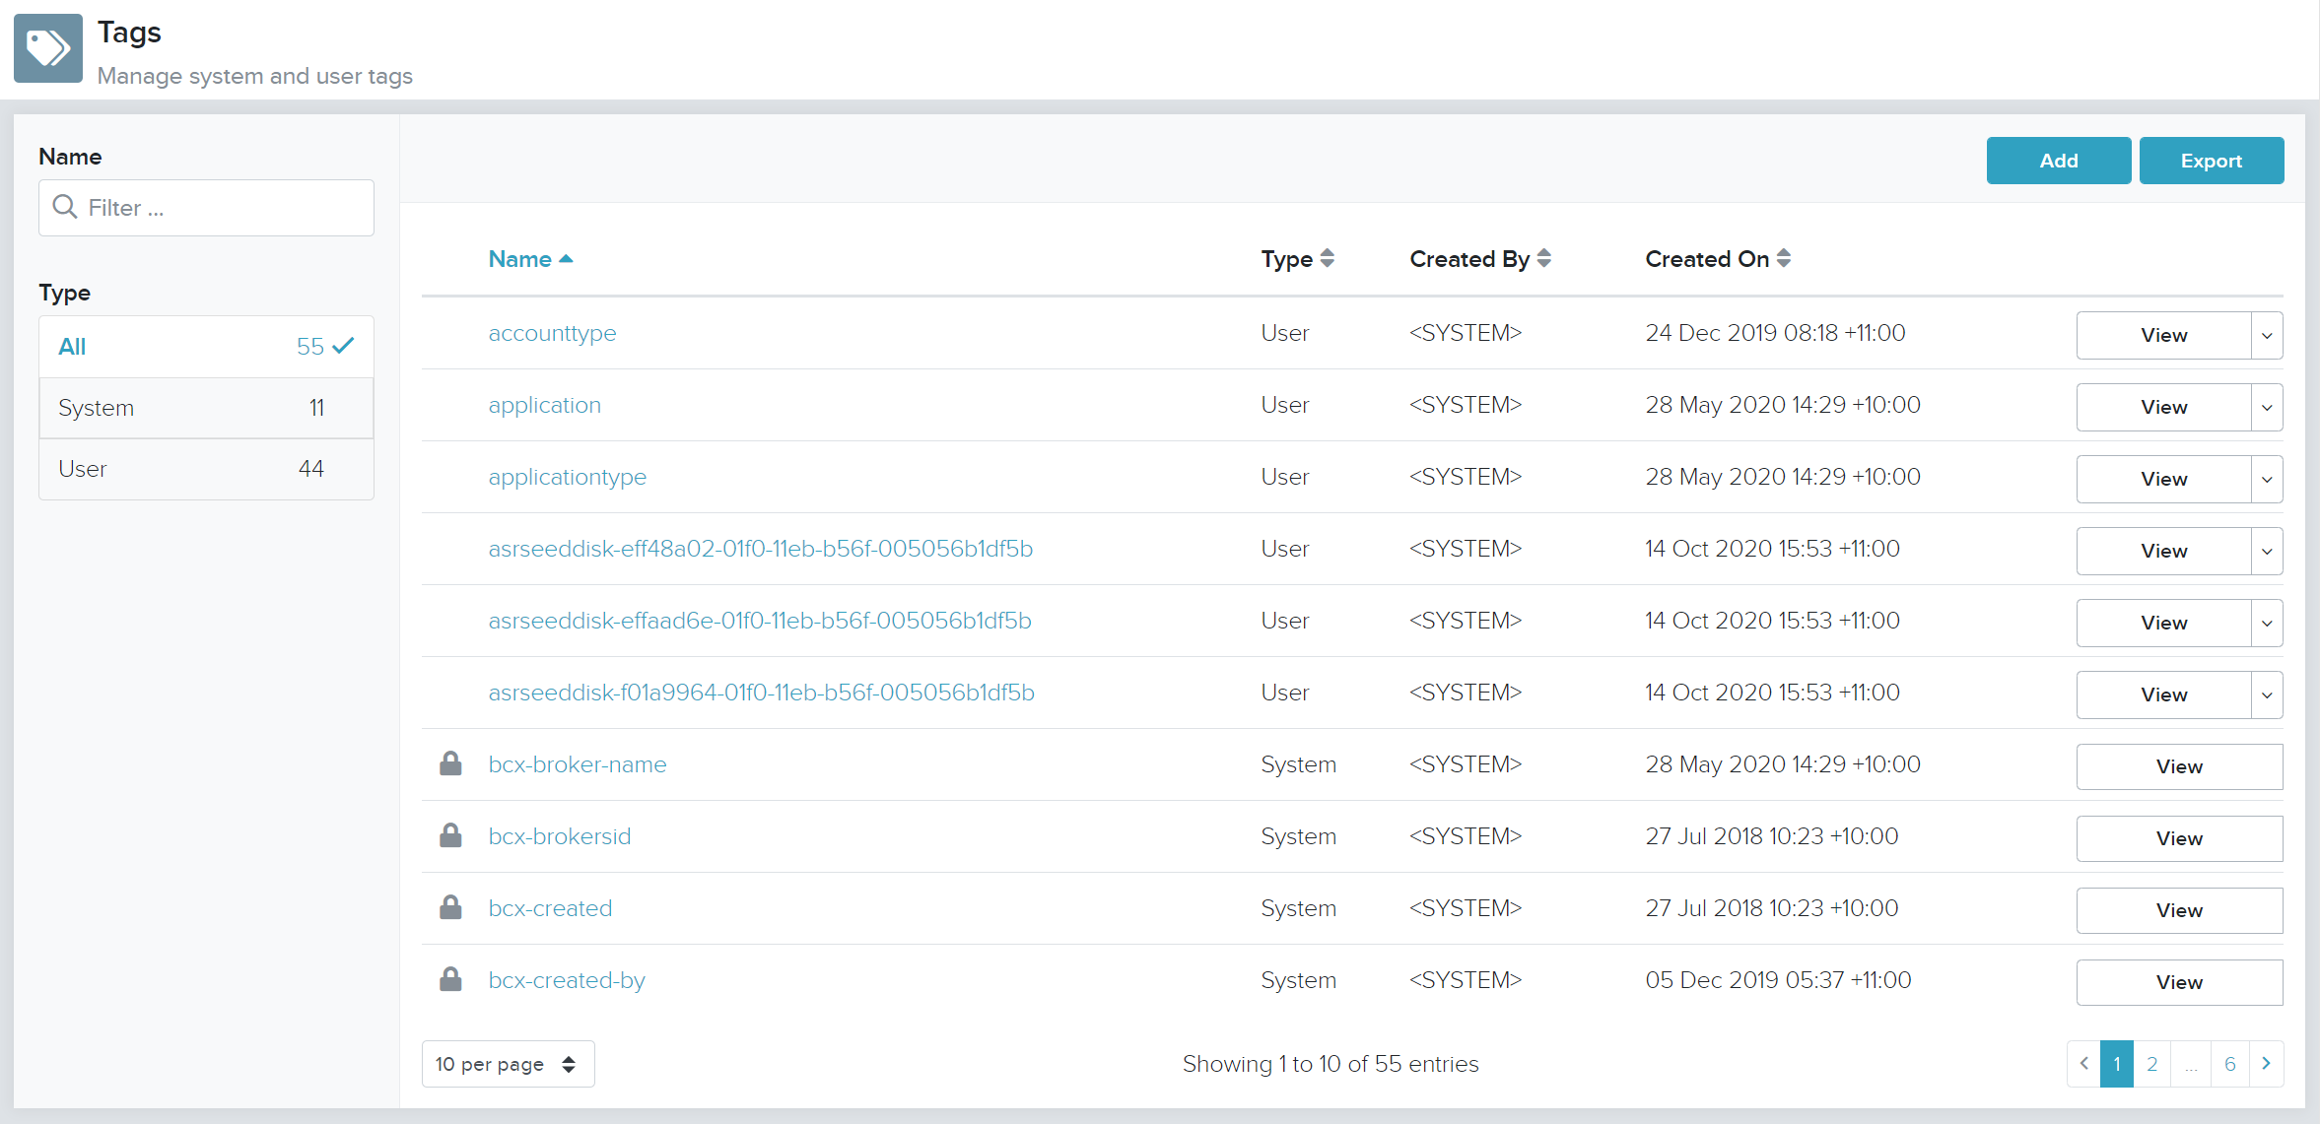This screenshot has height=1124, width=2320.
Task: Sort table by Type column
Action: [1297, 258]
